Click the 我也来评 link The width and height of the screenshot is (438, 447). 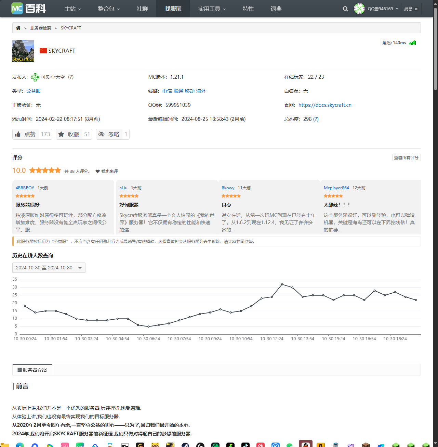109,171
